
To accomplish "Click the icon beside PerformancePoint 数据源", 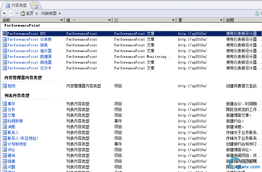I will coord(4,56).
